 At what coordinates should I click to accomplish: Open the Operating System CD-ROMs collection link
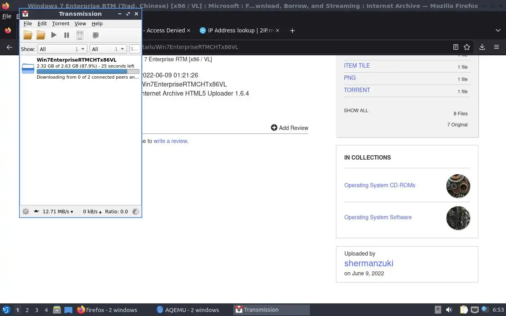379,185
